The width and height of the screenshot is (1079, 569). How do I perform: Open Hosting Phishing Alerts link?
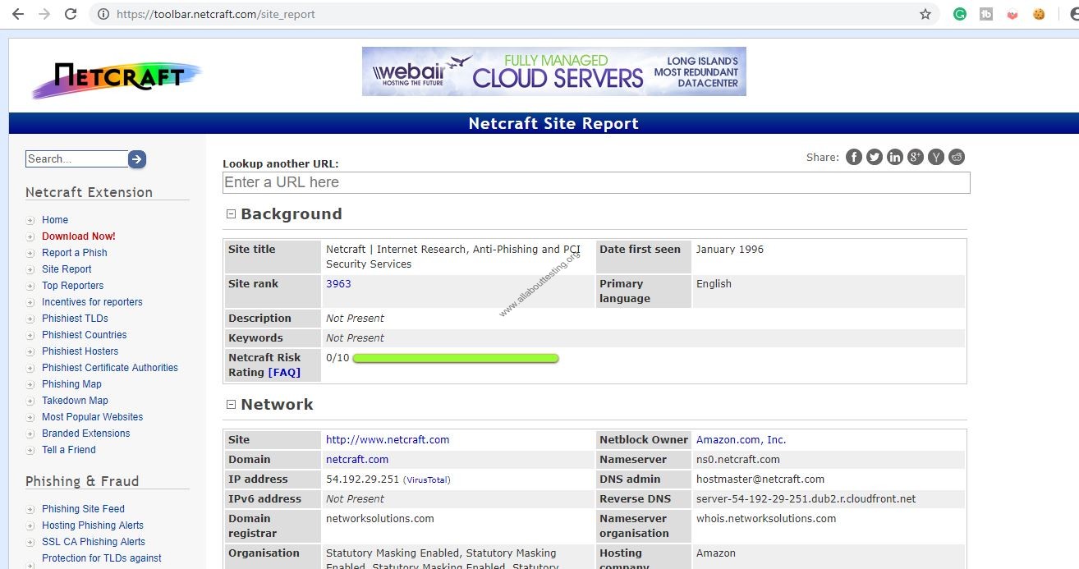[x=93, y=525]
